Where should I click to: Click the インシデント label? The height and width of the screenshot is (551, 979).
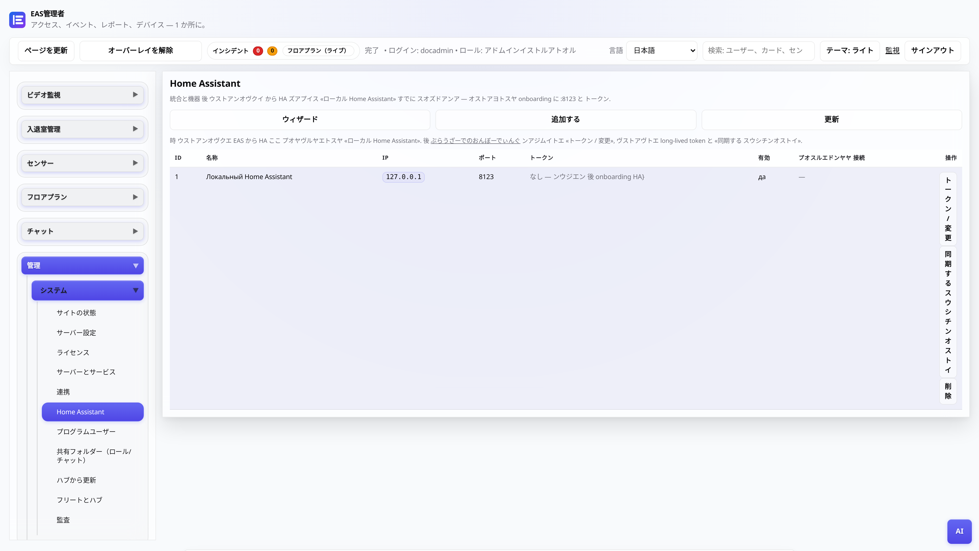point(230,51)
